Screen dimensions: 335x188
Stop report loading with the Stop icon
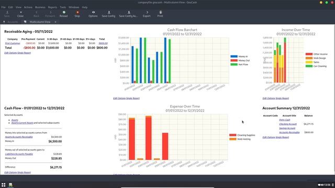pos(77,14)
